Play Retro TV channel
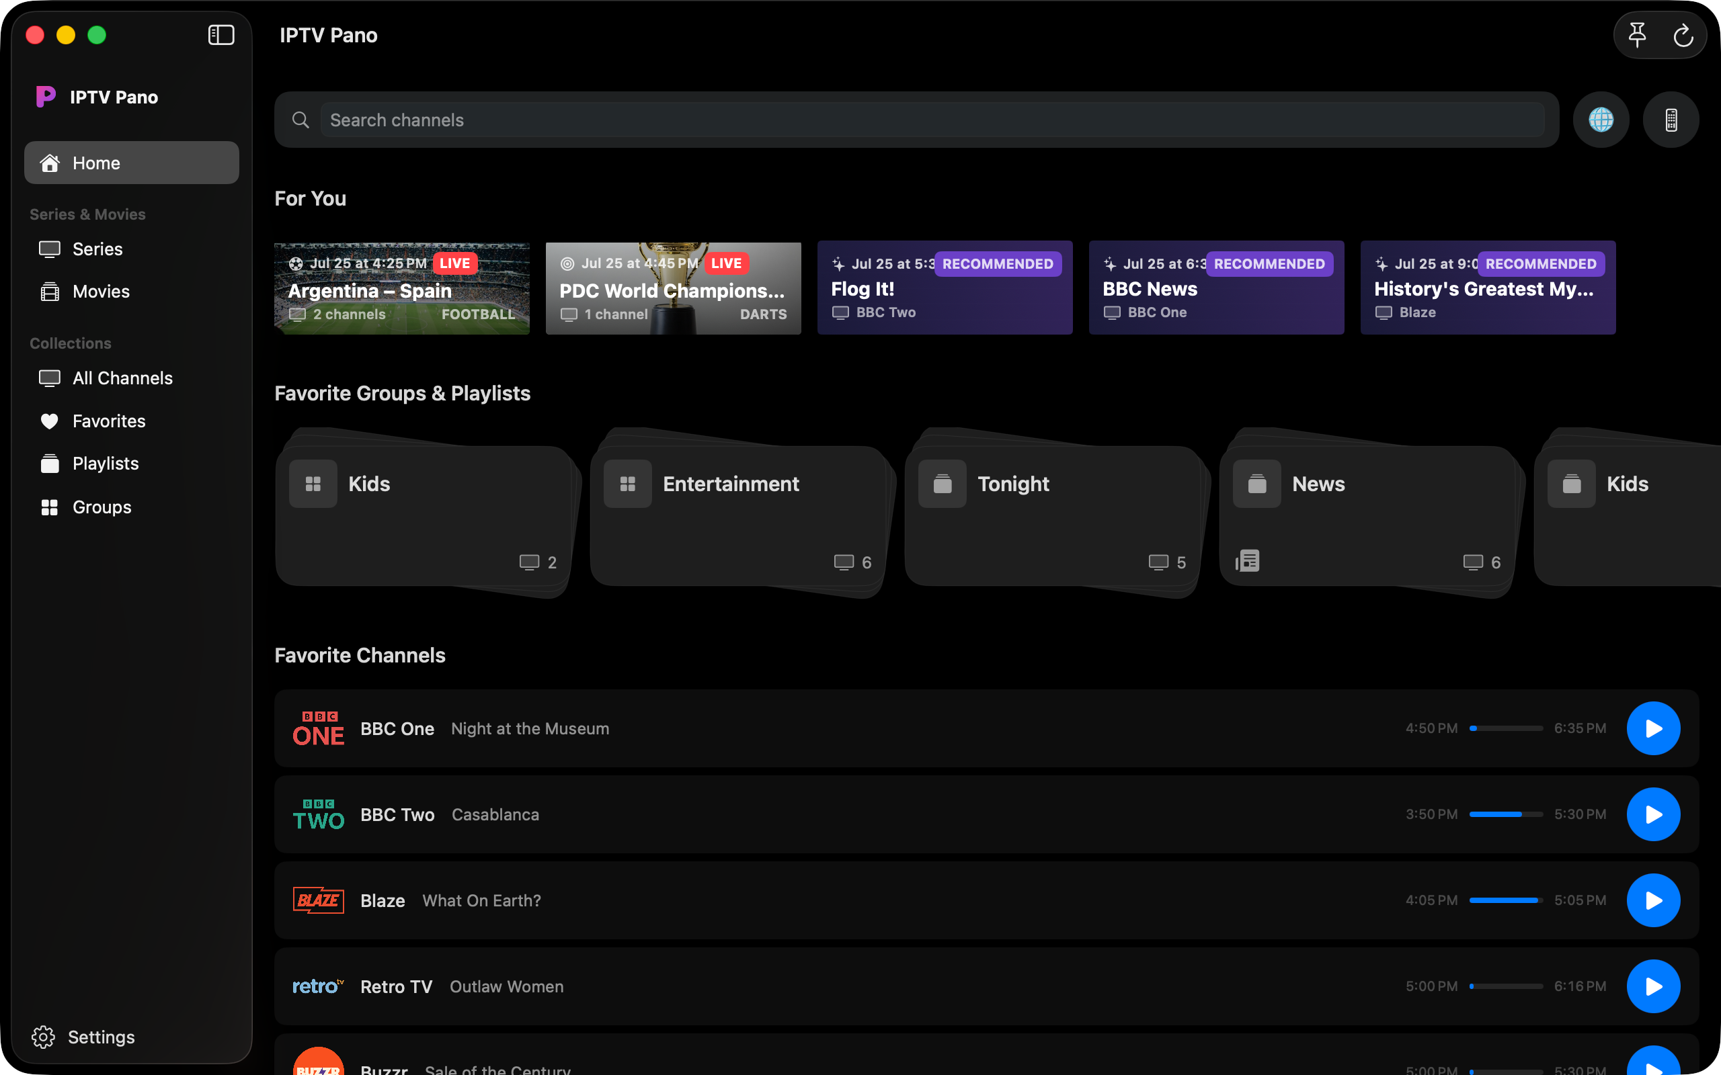The image size is (1721, 1075). coord(1654,986)
